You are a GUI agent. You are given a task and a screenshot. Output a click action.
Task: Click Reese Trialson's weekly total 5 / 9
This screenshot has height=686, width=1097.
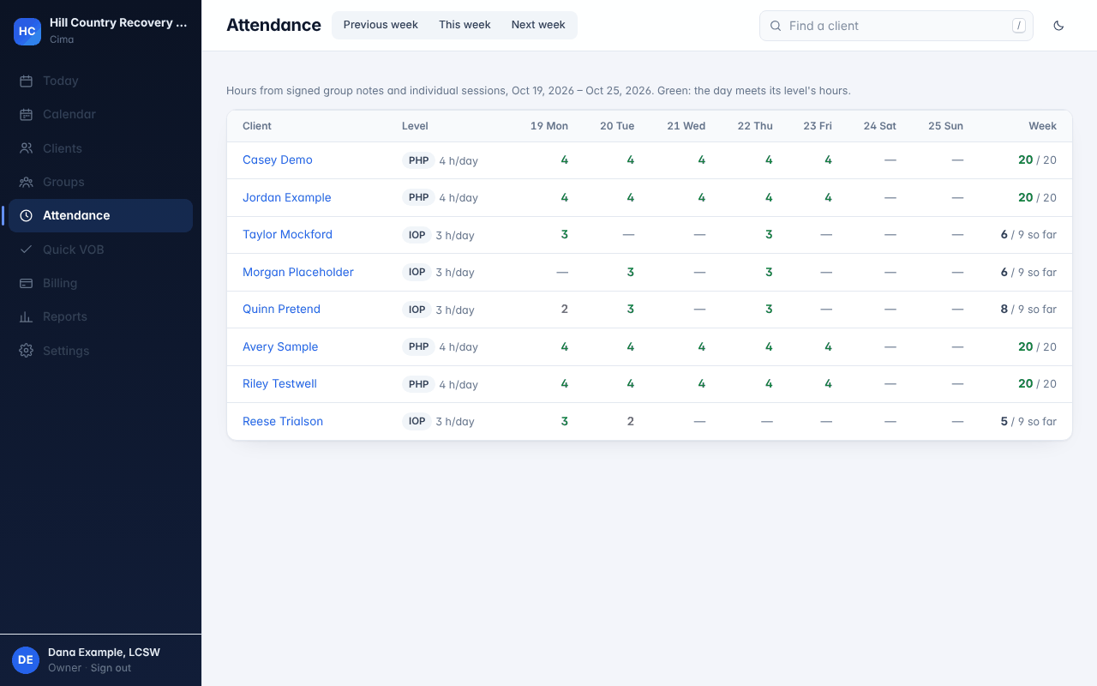coord(1028,421)
